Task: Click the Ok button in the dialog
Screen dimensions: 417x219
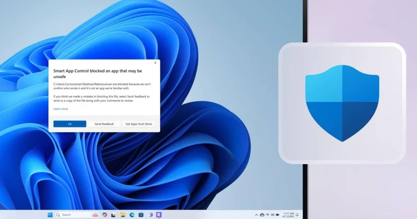Action: coord(70,124)
